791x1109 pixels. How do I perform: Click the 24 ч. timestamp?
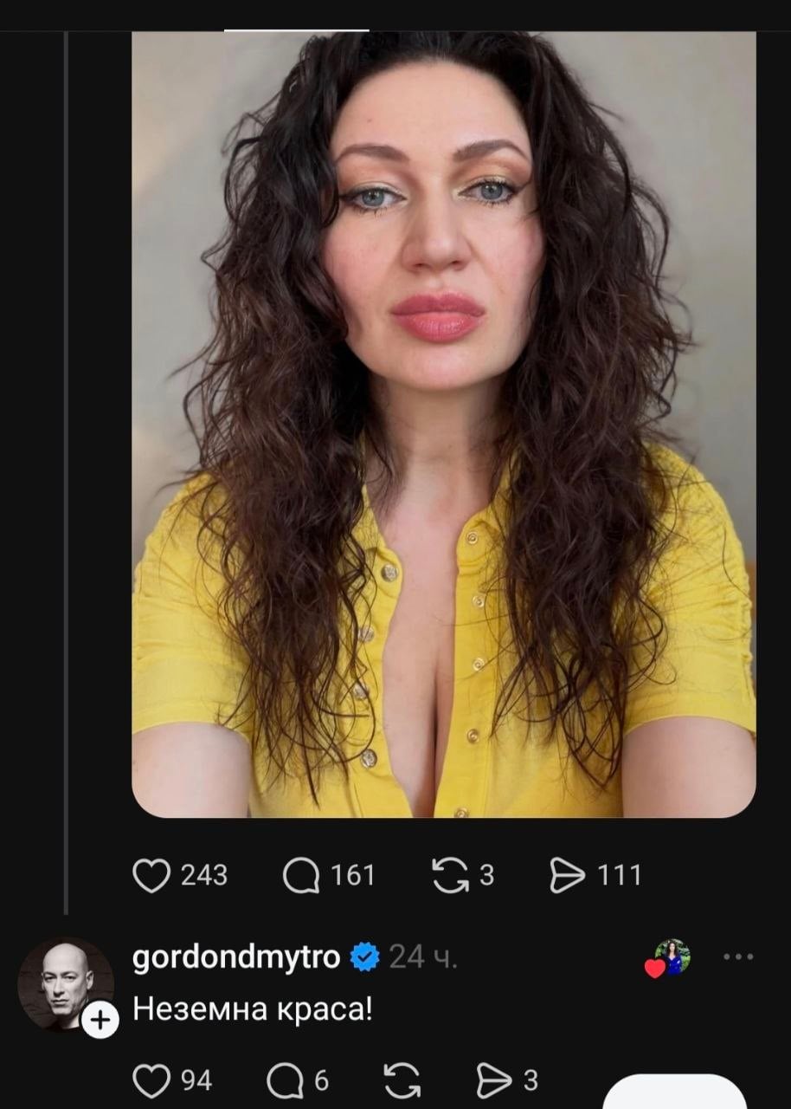point(423,957)
